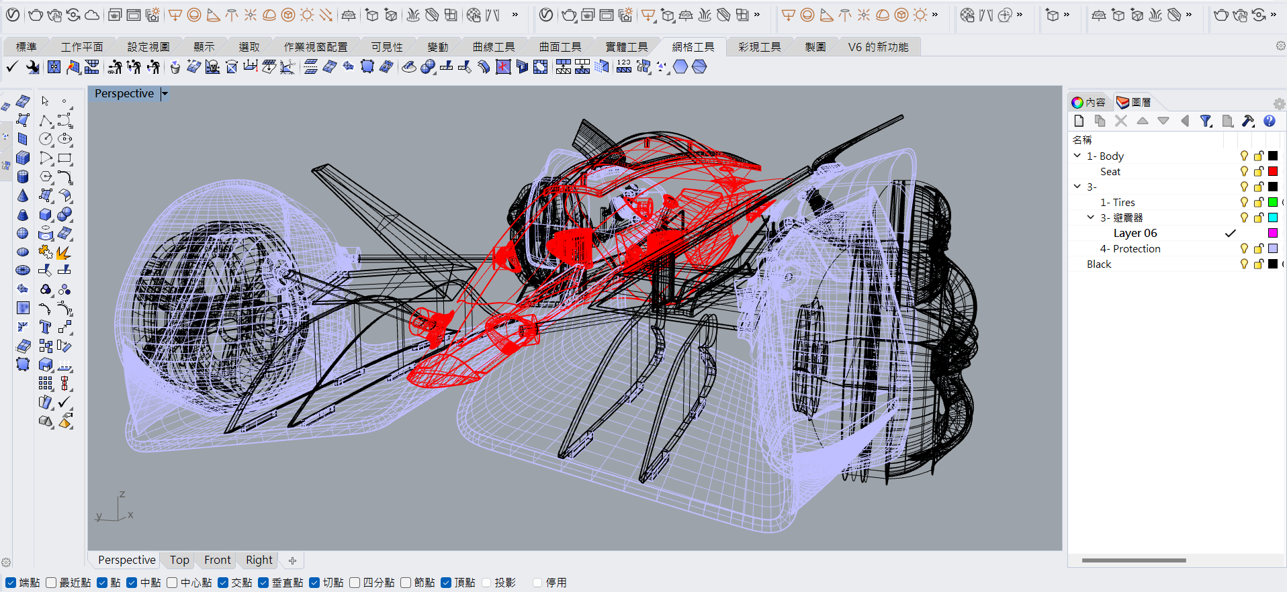Click the hammer tools icon in layers panel
This screenshot has width=1287, height=592.
[1248, 121]
